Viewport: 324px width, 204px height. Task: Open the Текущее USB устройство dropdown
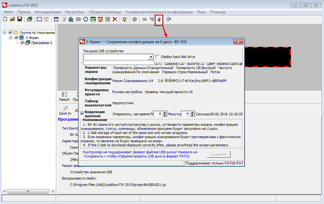151,57
